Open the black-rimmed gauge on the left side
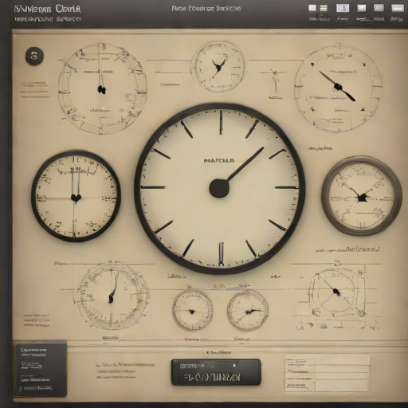 pos(76,196)
